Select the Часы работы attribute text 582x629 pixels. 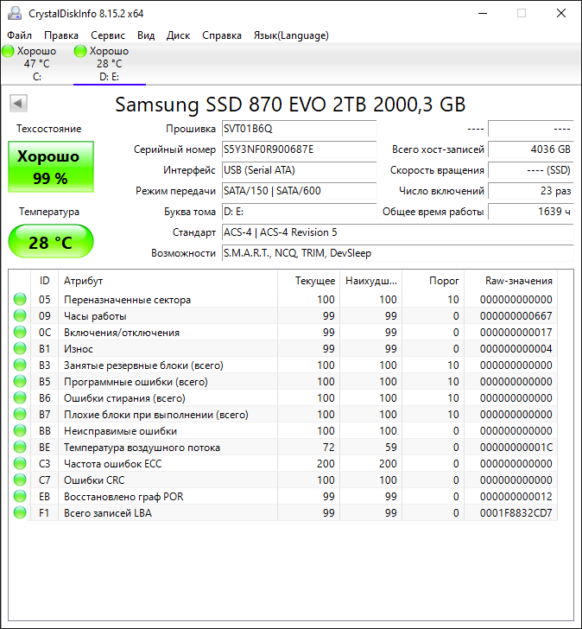pos(95,316)
